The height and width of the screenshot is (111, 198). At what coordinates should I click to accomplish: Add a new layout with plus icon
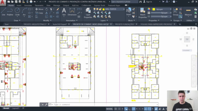coord(23,108)
